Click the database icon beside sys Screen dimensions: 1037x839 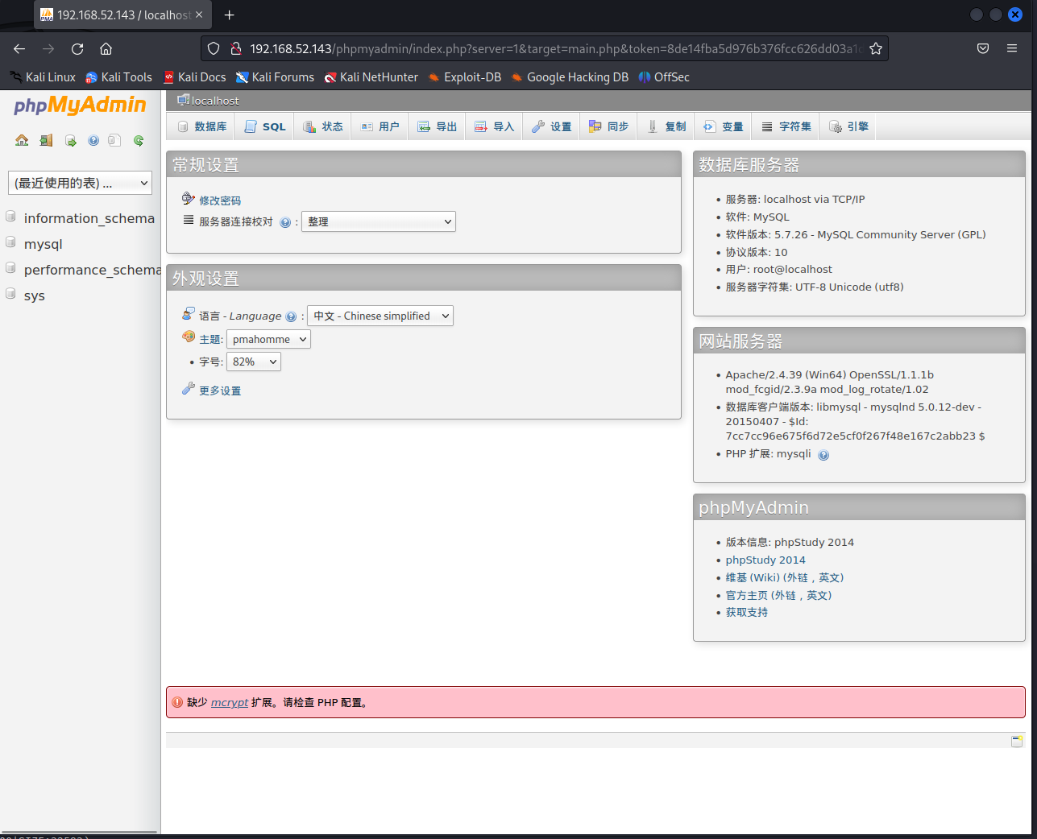click(x=10, y=294)
